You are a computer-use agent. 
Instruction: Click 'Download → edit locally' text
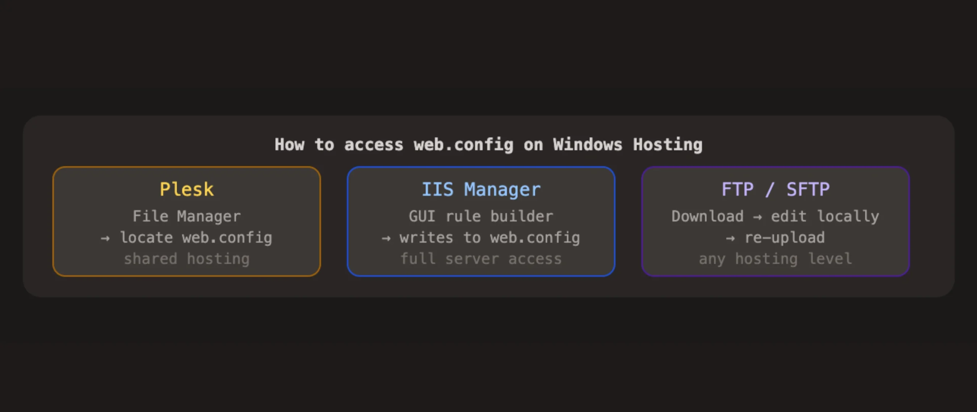(775, 216)
